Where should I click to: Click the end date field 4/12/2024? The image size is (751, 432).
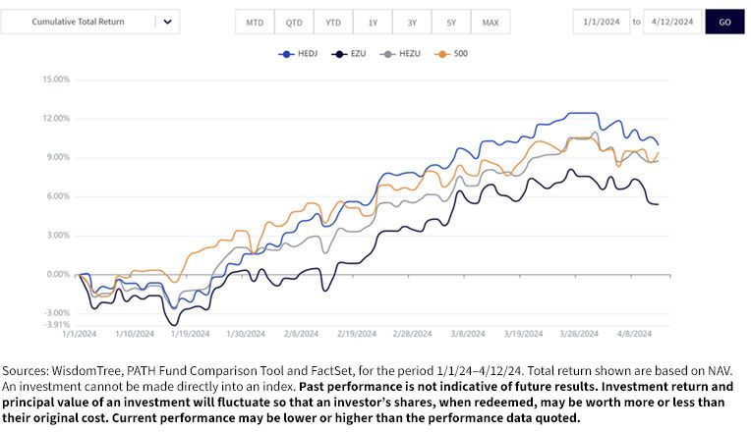672,22
